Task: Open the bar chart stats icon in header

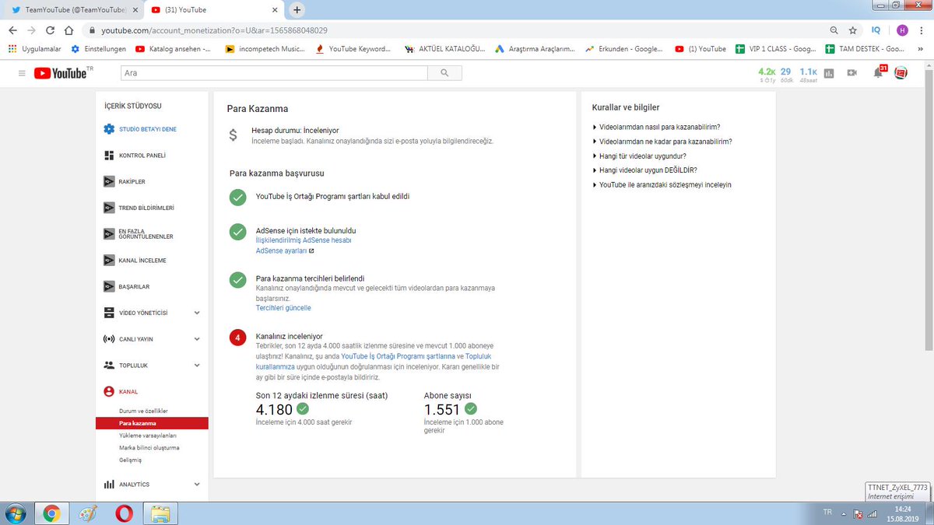Action: point(829,73)
